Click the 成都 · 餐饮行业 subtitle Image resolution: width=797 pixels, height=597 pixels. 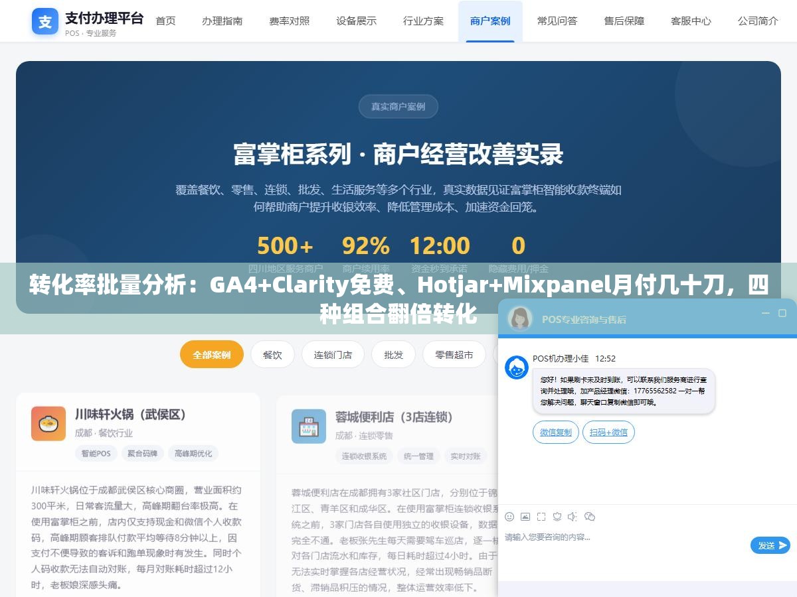point(104,433)
